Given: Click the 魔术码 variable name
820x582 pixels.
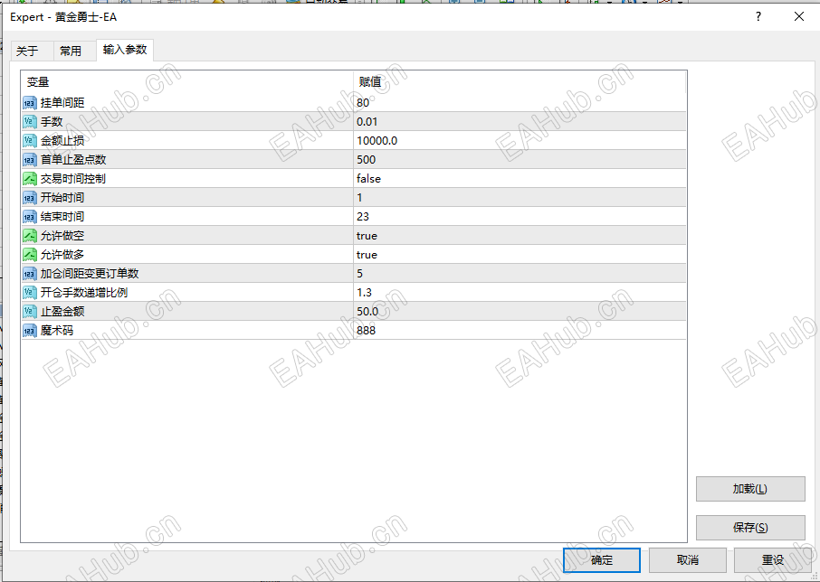Looking at the screenshot, I should pos(57,331).
